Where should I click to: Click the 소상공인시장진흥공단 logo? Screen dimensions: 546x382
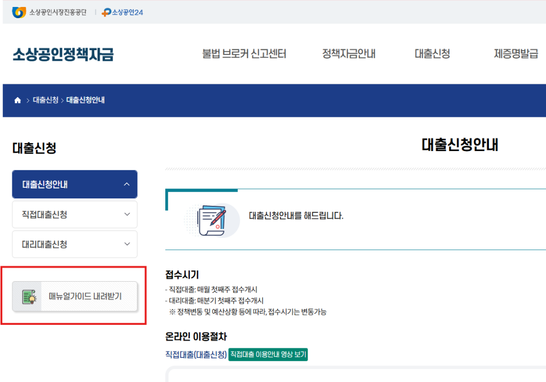click(49, 12)
